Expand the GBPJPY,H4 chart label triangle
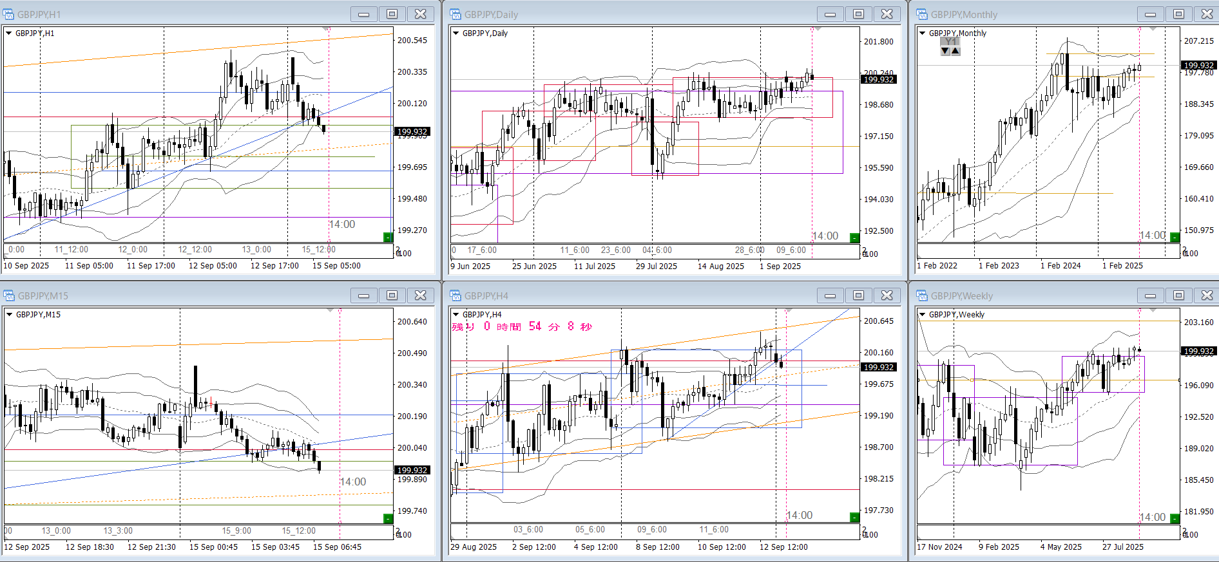Screen dimensions: 1219x562 456,314
